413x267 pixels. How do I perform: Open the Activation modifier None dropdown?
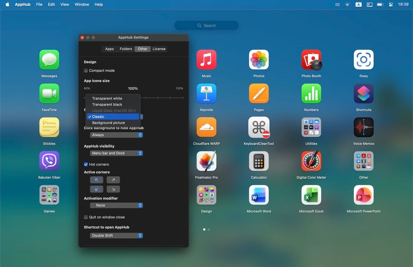[x=116, y=205]
